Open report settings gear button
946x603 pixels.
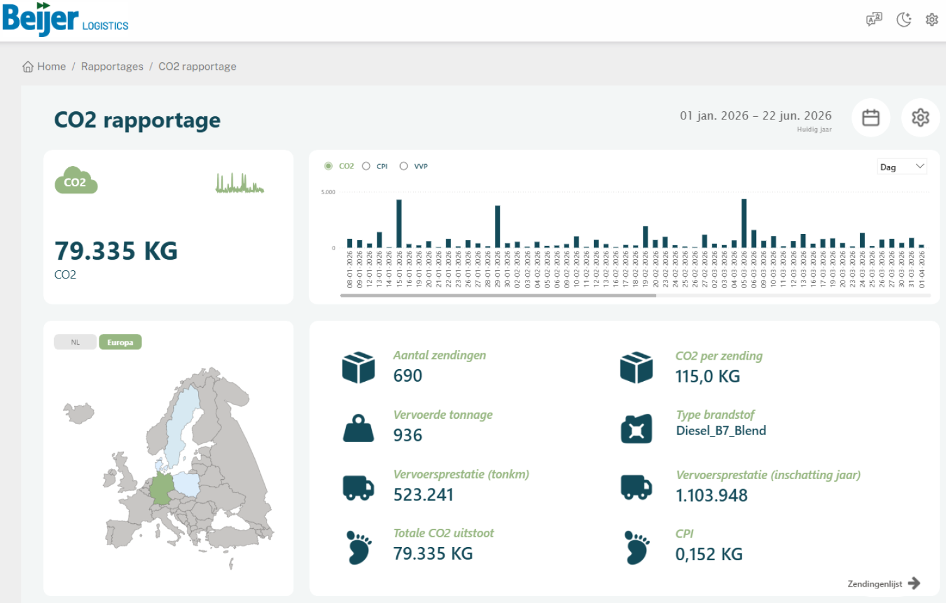pyautogui.click(x=920, y=118)
